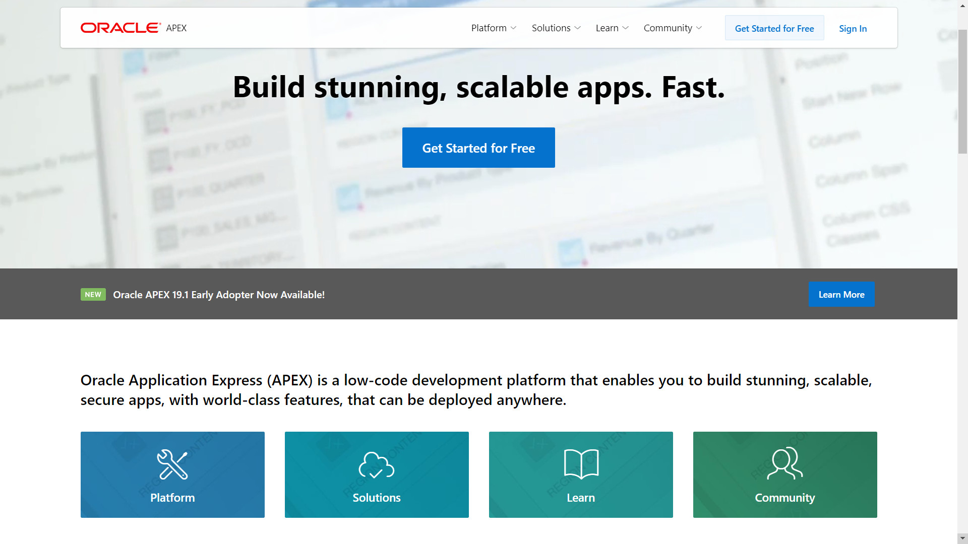Screen dimensions: 968x544
Task: Select the green Community card label
Action: pos(784,498)
